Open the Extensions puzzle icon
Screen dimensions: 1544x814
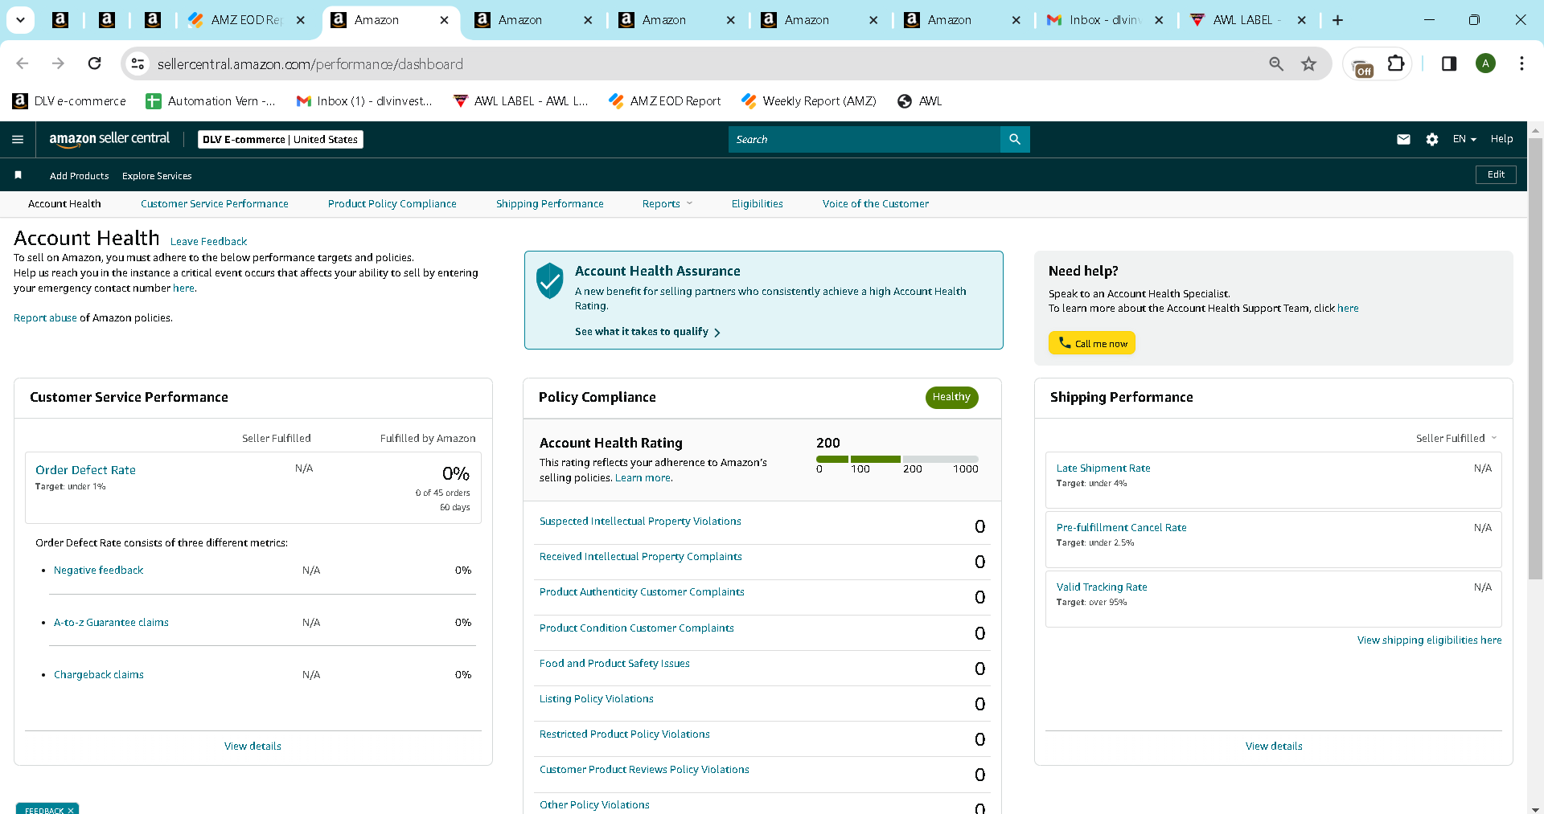coord(1396,63)
